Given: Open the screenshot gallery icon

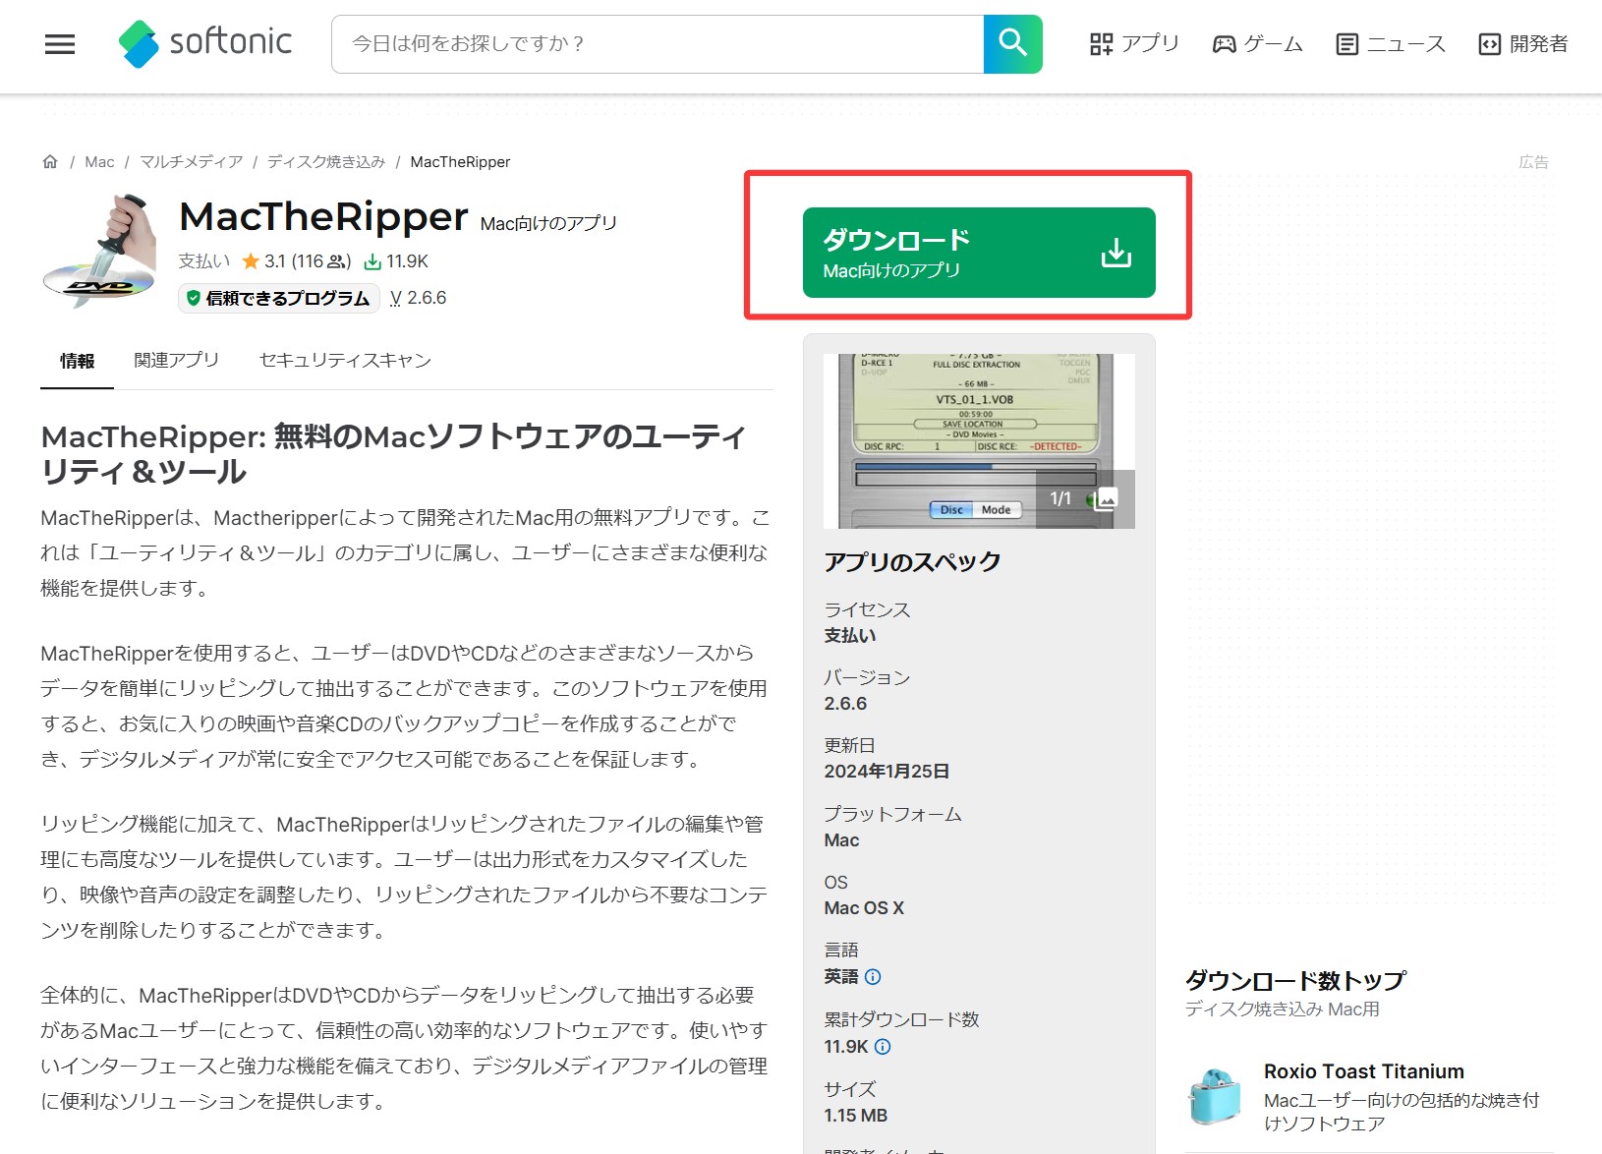Looking at the screenshot, I should pos(1107,499).
